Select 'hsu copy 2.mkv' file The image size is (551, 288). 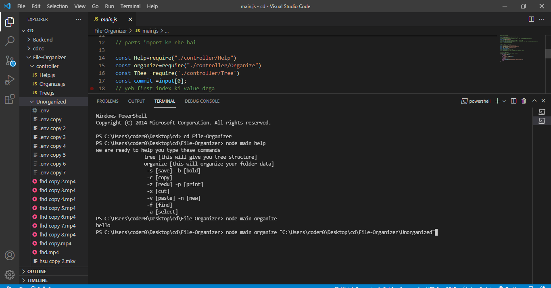coord(57,261)
